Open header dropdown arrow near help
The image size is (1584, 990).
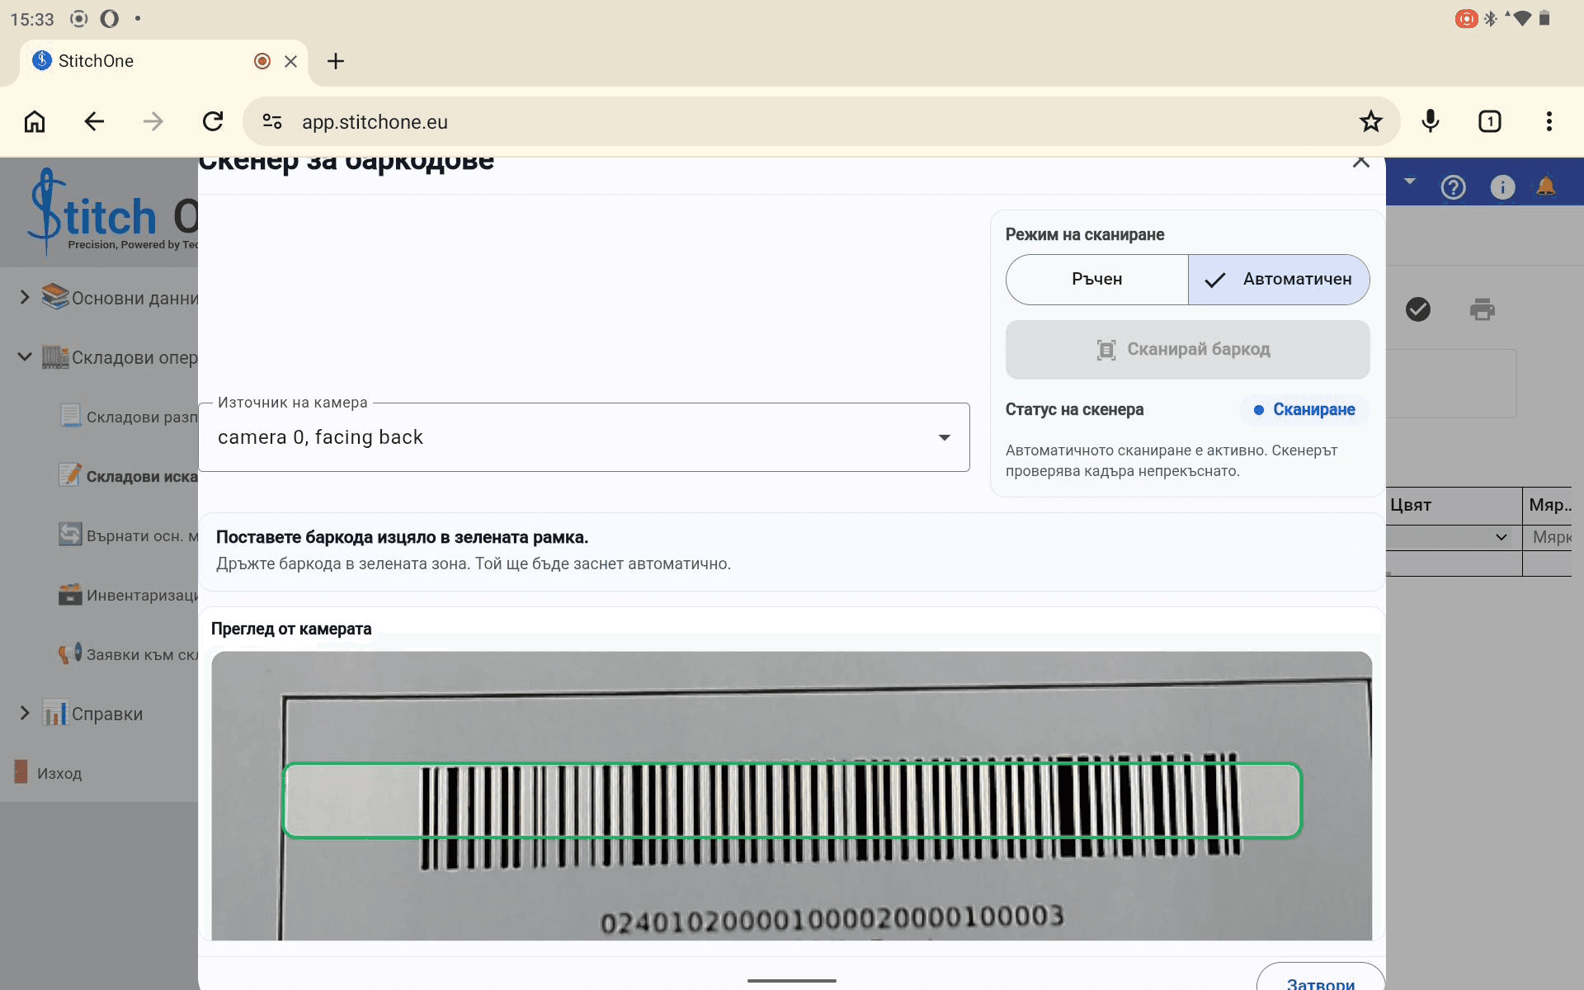pos(1410,181)
